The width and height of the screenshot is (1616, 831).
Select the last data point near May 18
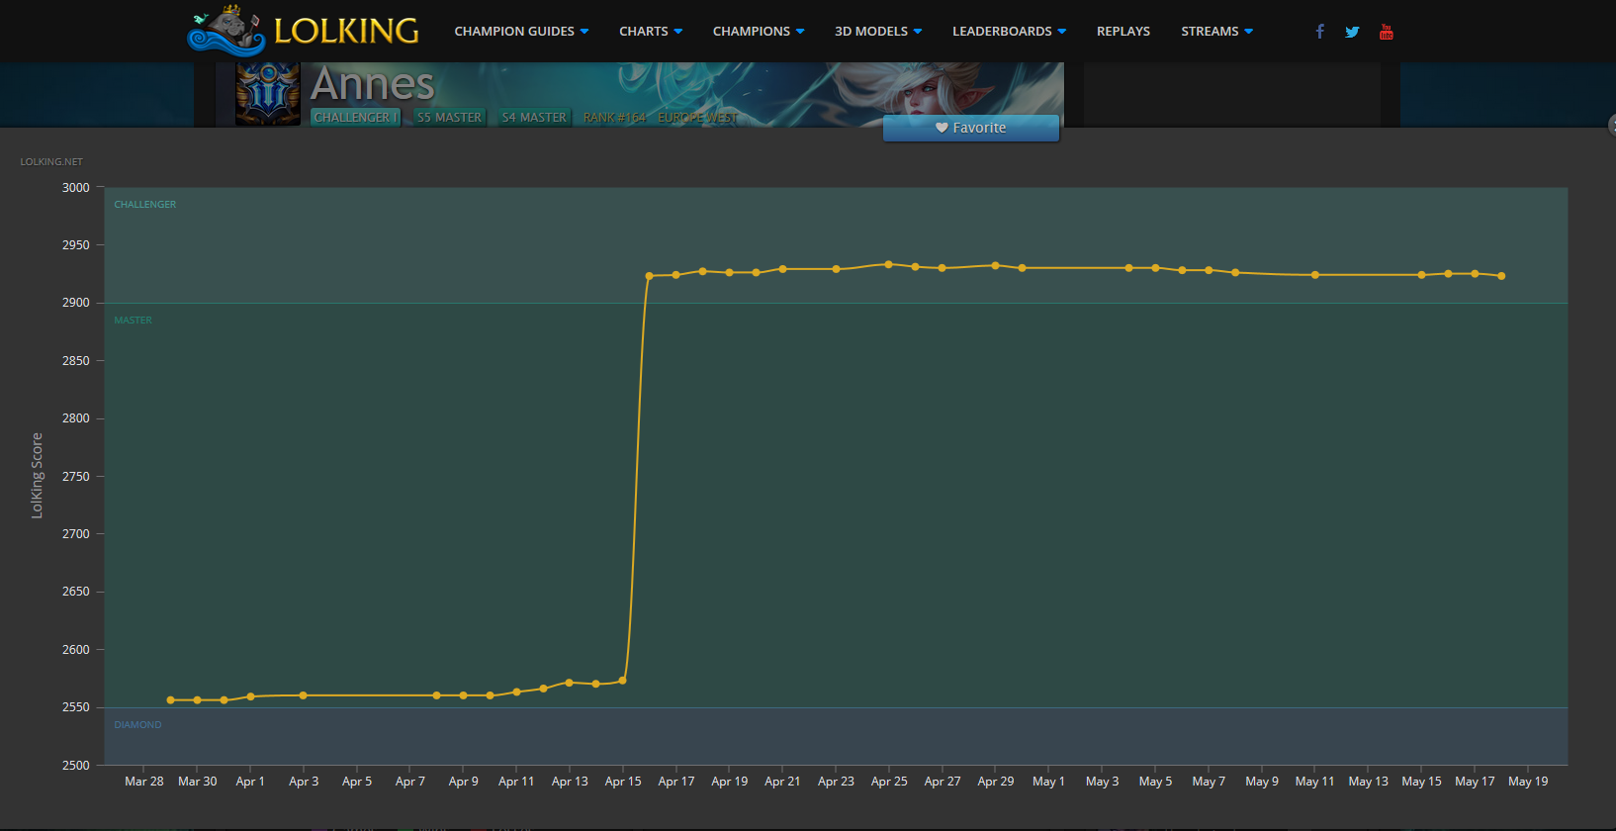(x=1501, y=276)
